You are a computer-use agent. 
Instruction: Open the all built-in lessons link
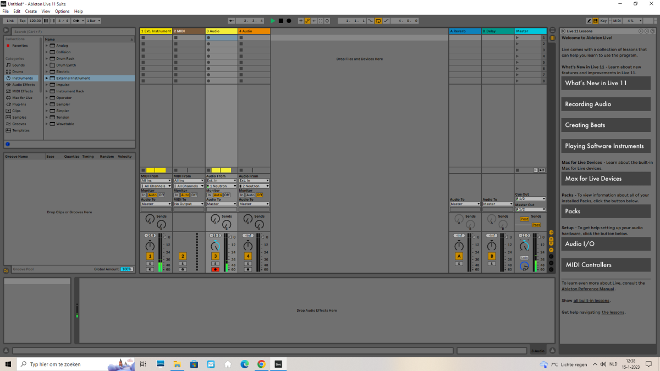click(x=591, y=301)
